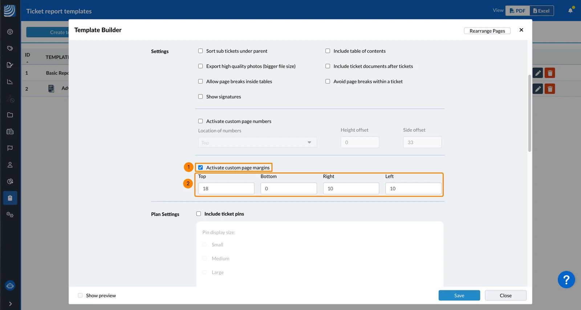Enable Sort sub tickets under parent

(x=200, y=51)
